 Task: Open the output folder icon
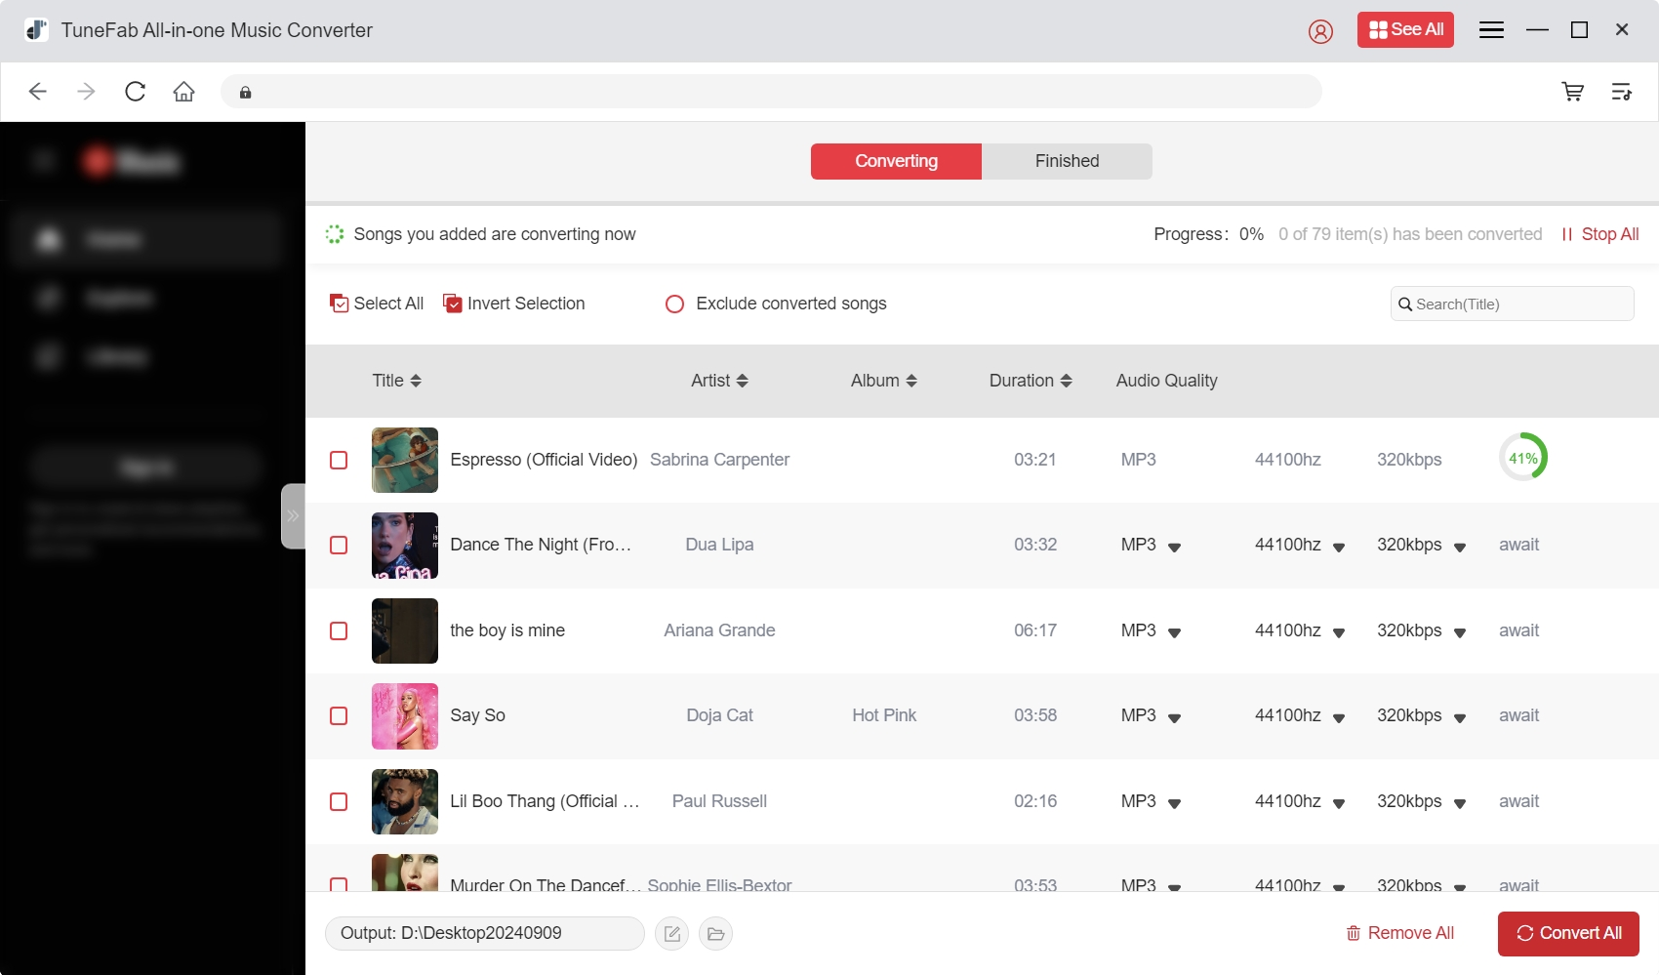[x=715, y=934]
